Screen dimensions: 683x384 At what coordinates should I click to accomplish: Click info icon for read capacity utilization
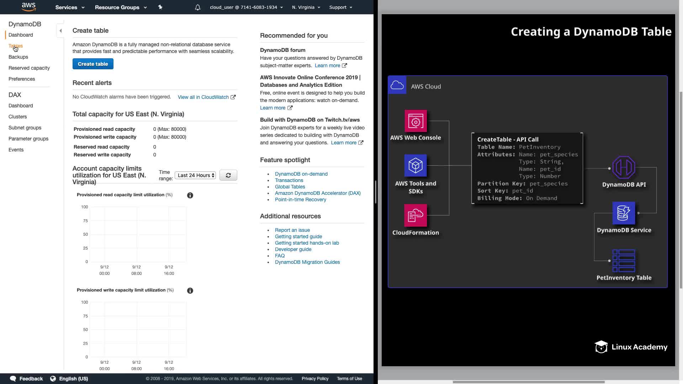point(190,195)
